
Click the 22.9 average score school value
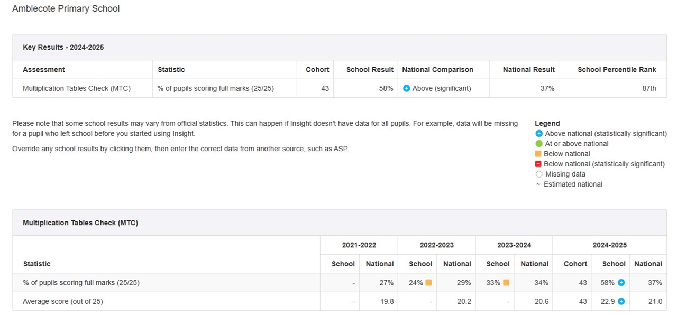(x=608, y=301)
